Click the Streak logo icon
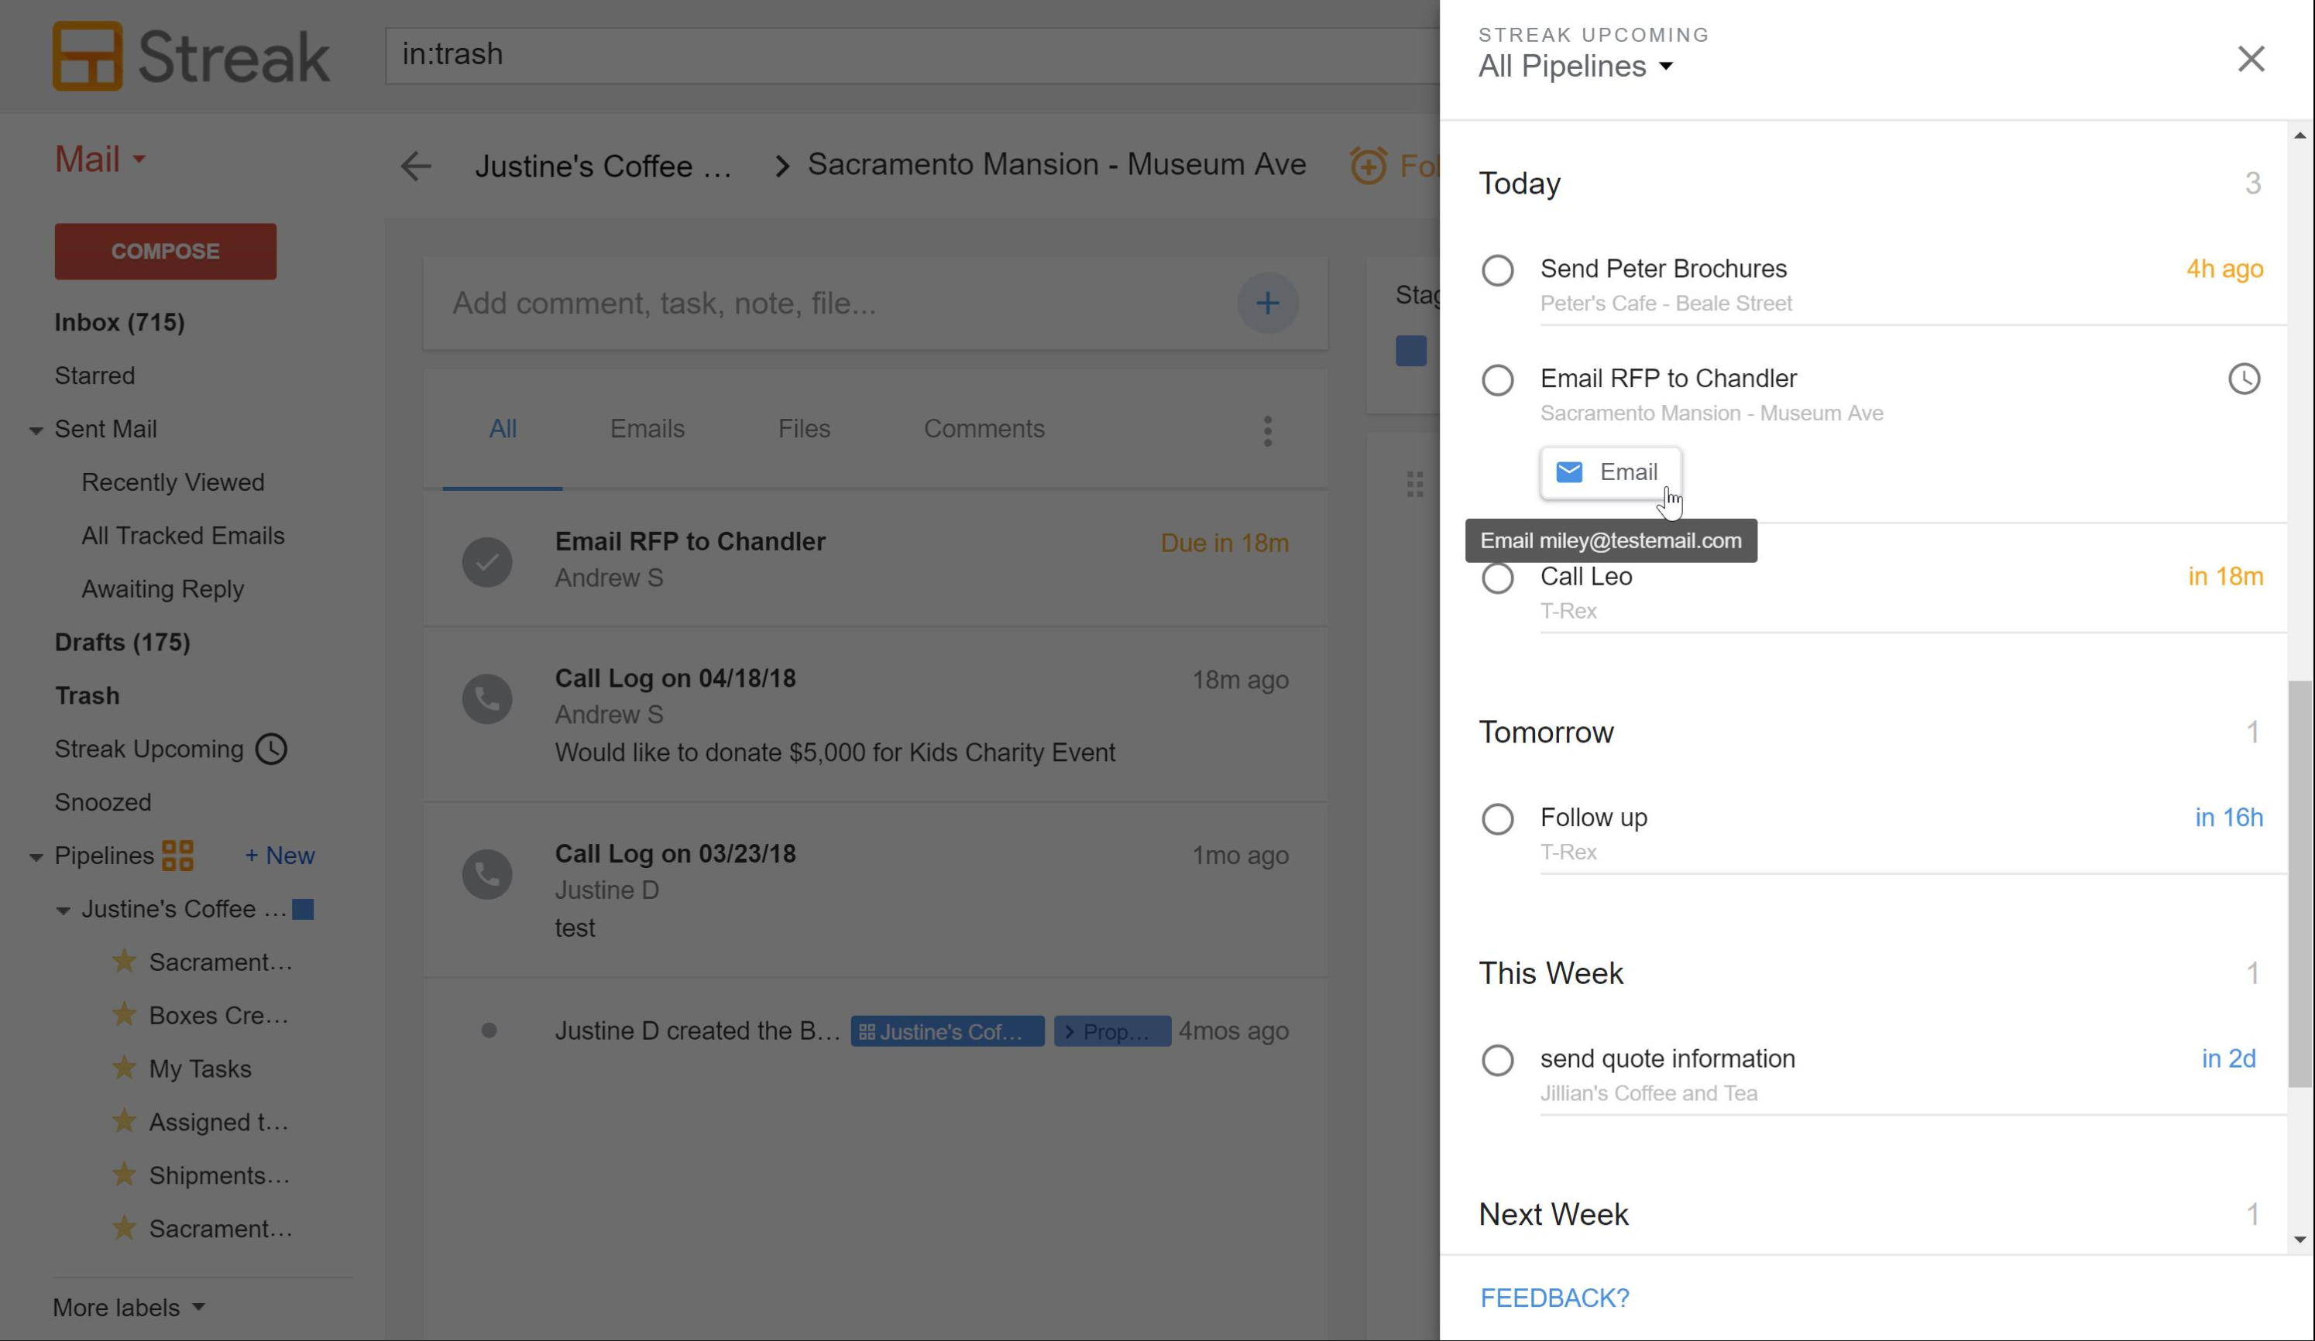The width and height of the screenshot is (2315, 1341). (88, 56)
